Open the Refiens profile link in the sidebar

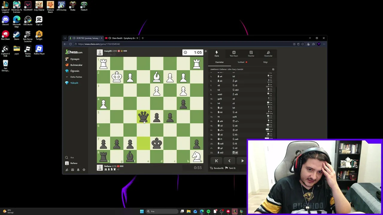tap(71, 163)
